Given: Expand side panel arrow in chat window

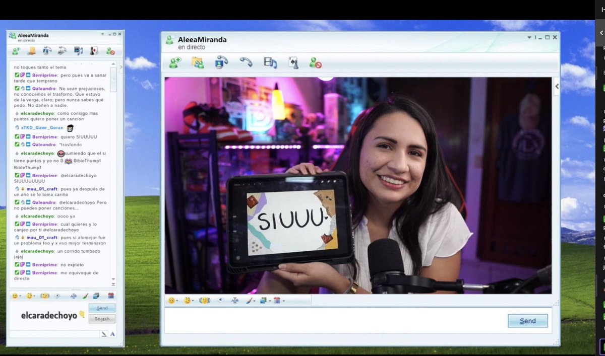Looking at the screenshot, I should (x=120, y=66).
